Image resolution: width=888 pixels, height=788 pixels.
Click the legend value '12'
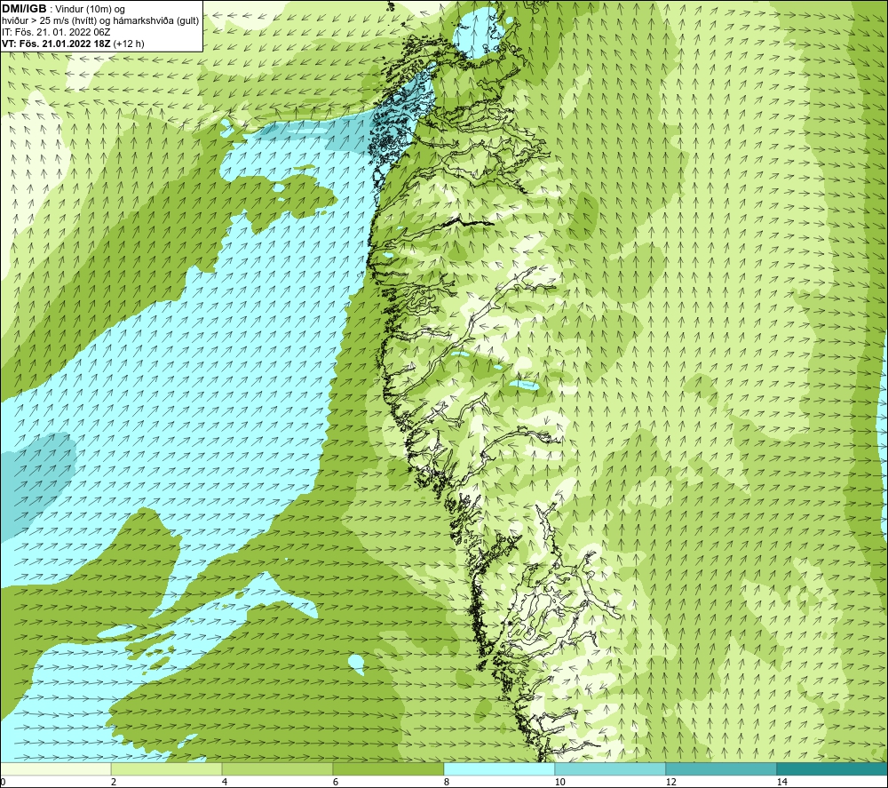(x=670, y=782)
